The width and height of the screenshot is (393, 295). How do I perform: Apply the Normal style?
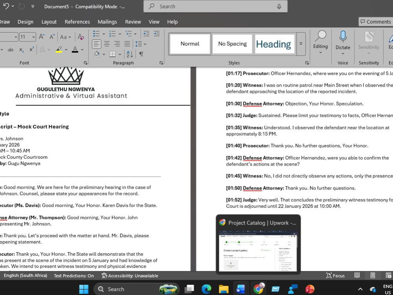click(190, 44)
